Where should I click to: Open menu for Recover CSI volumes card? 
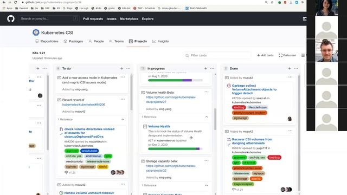point(291,131)
